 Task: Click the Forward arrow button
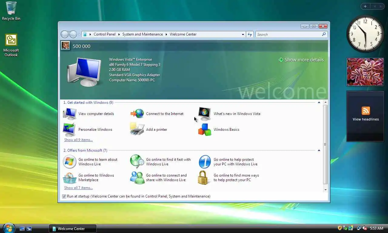(73, 34)
